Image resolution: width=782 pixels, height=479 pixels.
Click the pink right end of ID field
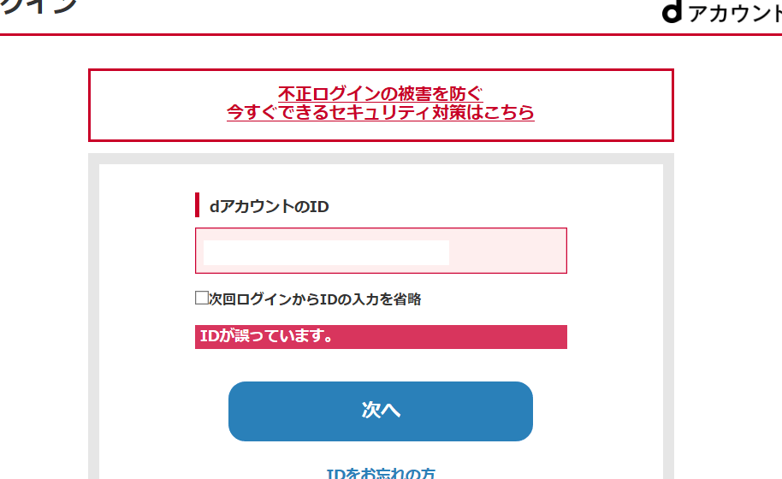pyautogui.click(x=509, y=251)
